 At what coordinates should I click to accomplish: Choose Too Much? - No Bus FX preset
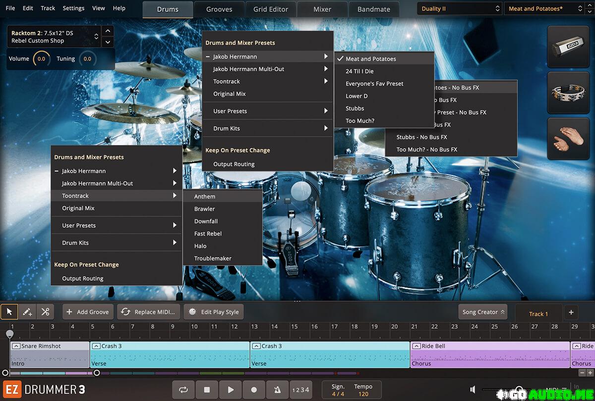pos(451,149)
